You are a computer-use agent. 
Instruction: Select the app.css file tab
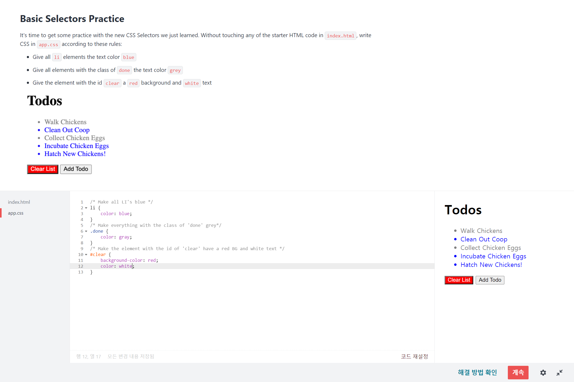pyautogui.click(x=16, y=213)
